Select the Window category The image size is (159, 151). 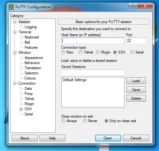[x=25, y=53]
